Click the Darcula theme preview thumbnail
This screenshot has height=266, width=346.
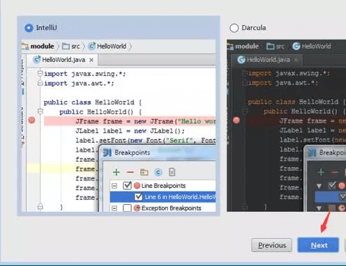[287, 125]
